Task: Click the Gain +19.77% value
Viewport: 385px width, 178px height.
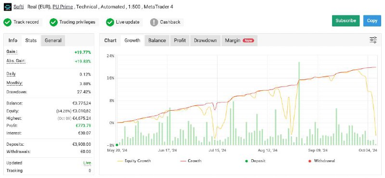Action: pyautogui.click(x=83, y=52)
